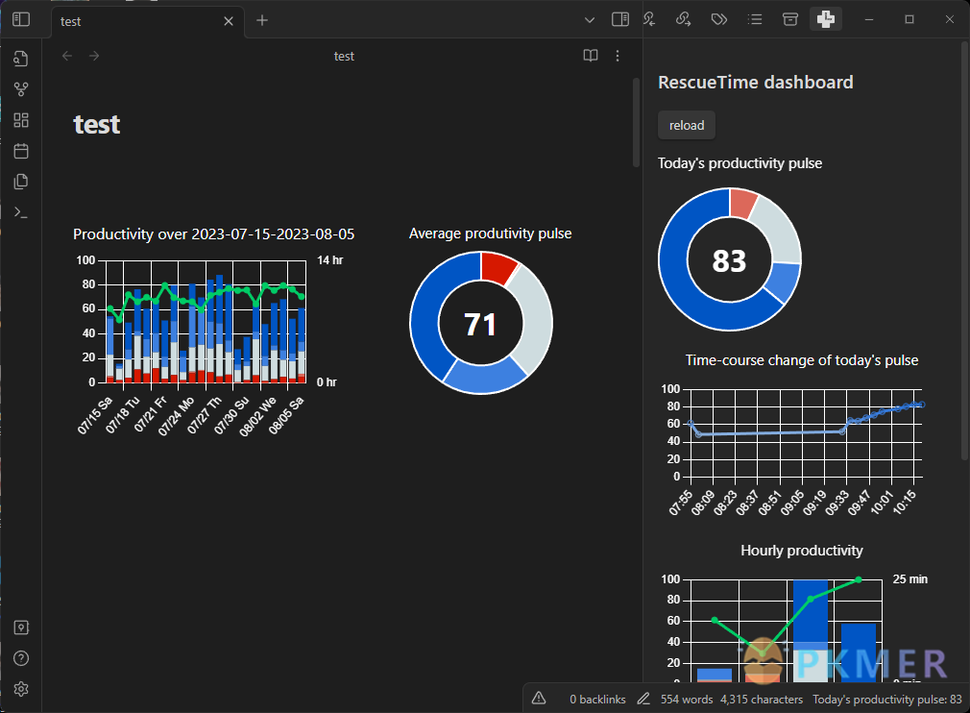The width and height of the screenshot is (970, 713).
Task: Open today's daily note calendar icon
Action: [x=21, y=151]
